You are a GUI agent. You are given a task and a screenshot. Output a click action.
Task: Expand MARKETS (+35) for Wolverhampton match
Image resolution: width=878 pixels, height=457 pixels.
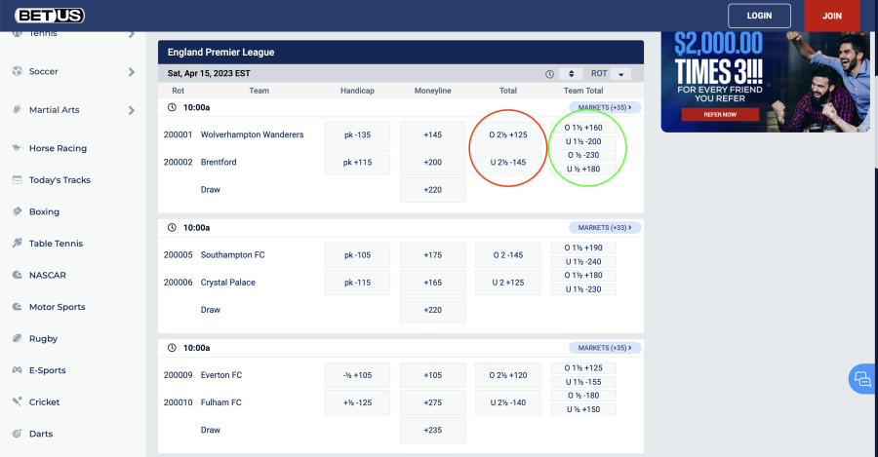605,107
